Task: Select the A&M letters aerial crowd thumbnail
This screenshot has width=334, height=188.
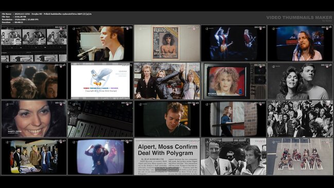Action: (x=300, y=157)
